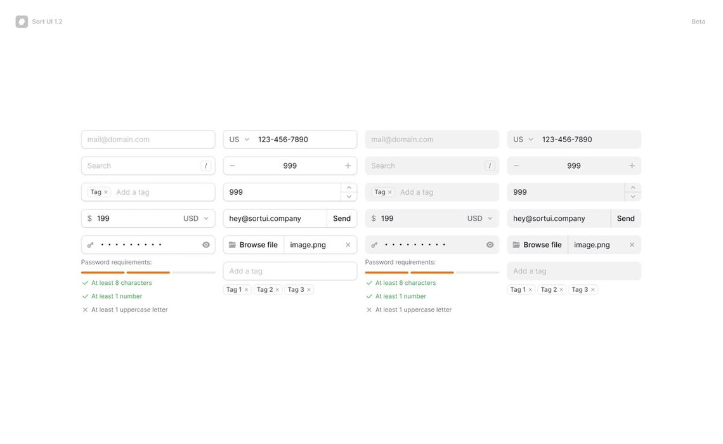The image size is (723, 444).
Task: Click the Sort UI 1.2 title text
Action: pos(47,22)
